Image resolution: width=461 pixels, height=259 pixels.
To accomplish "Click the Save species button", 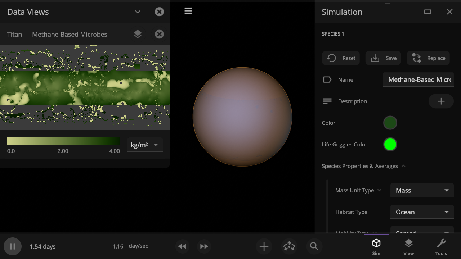I will (x=383, y=58).
